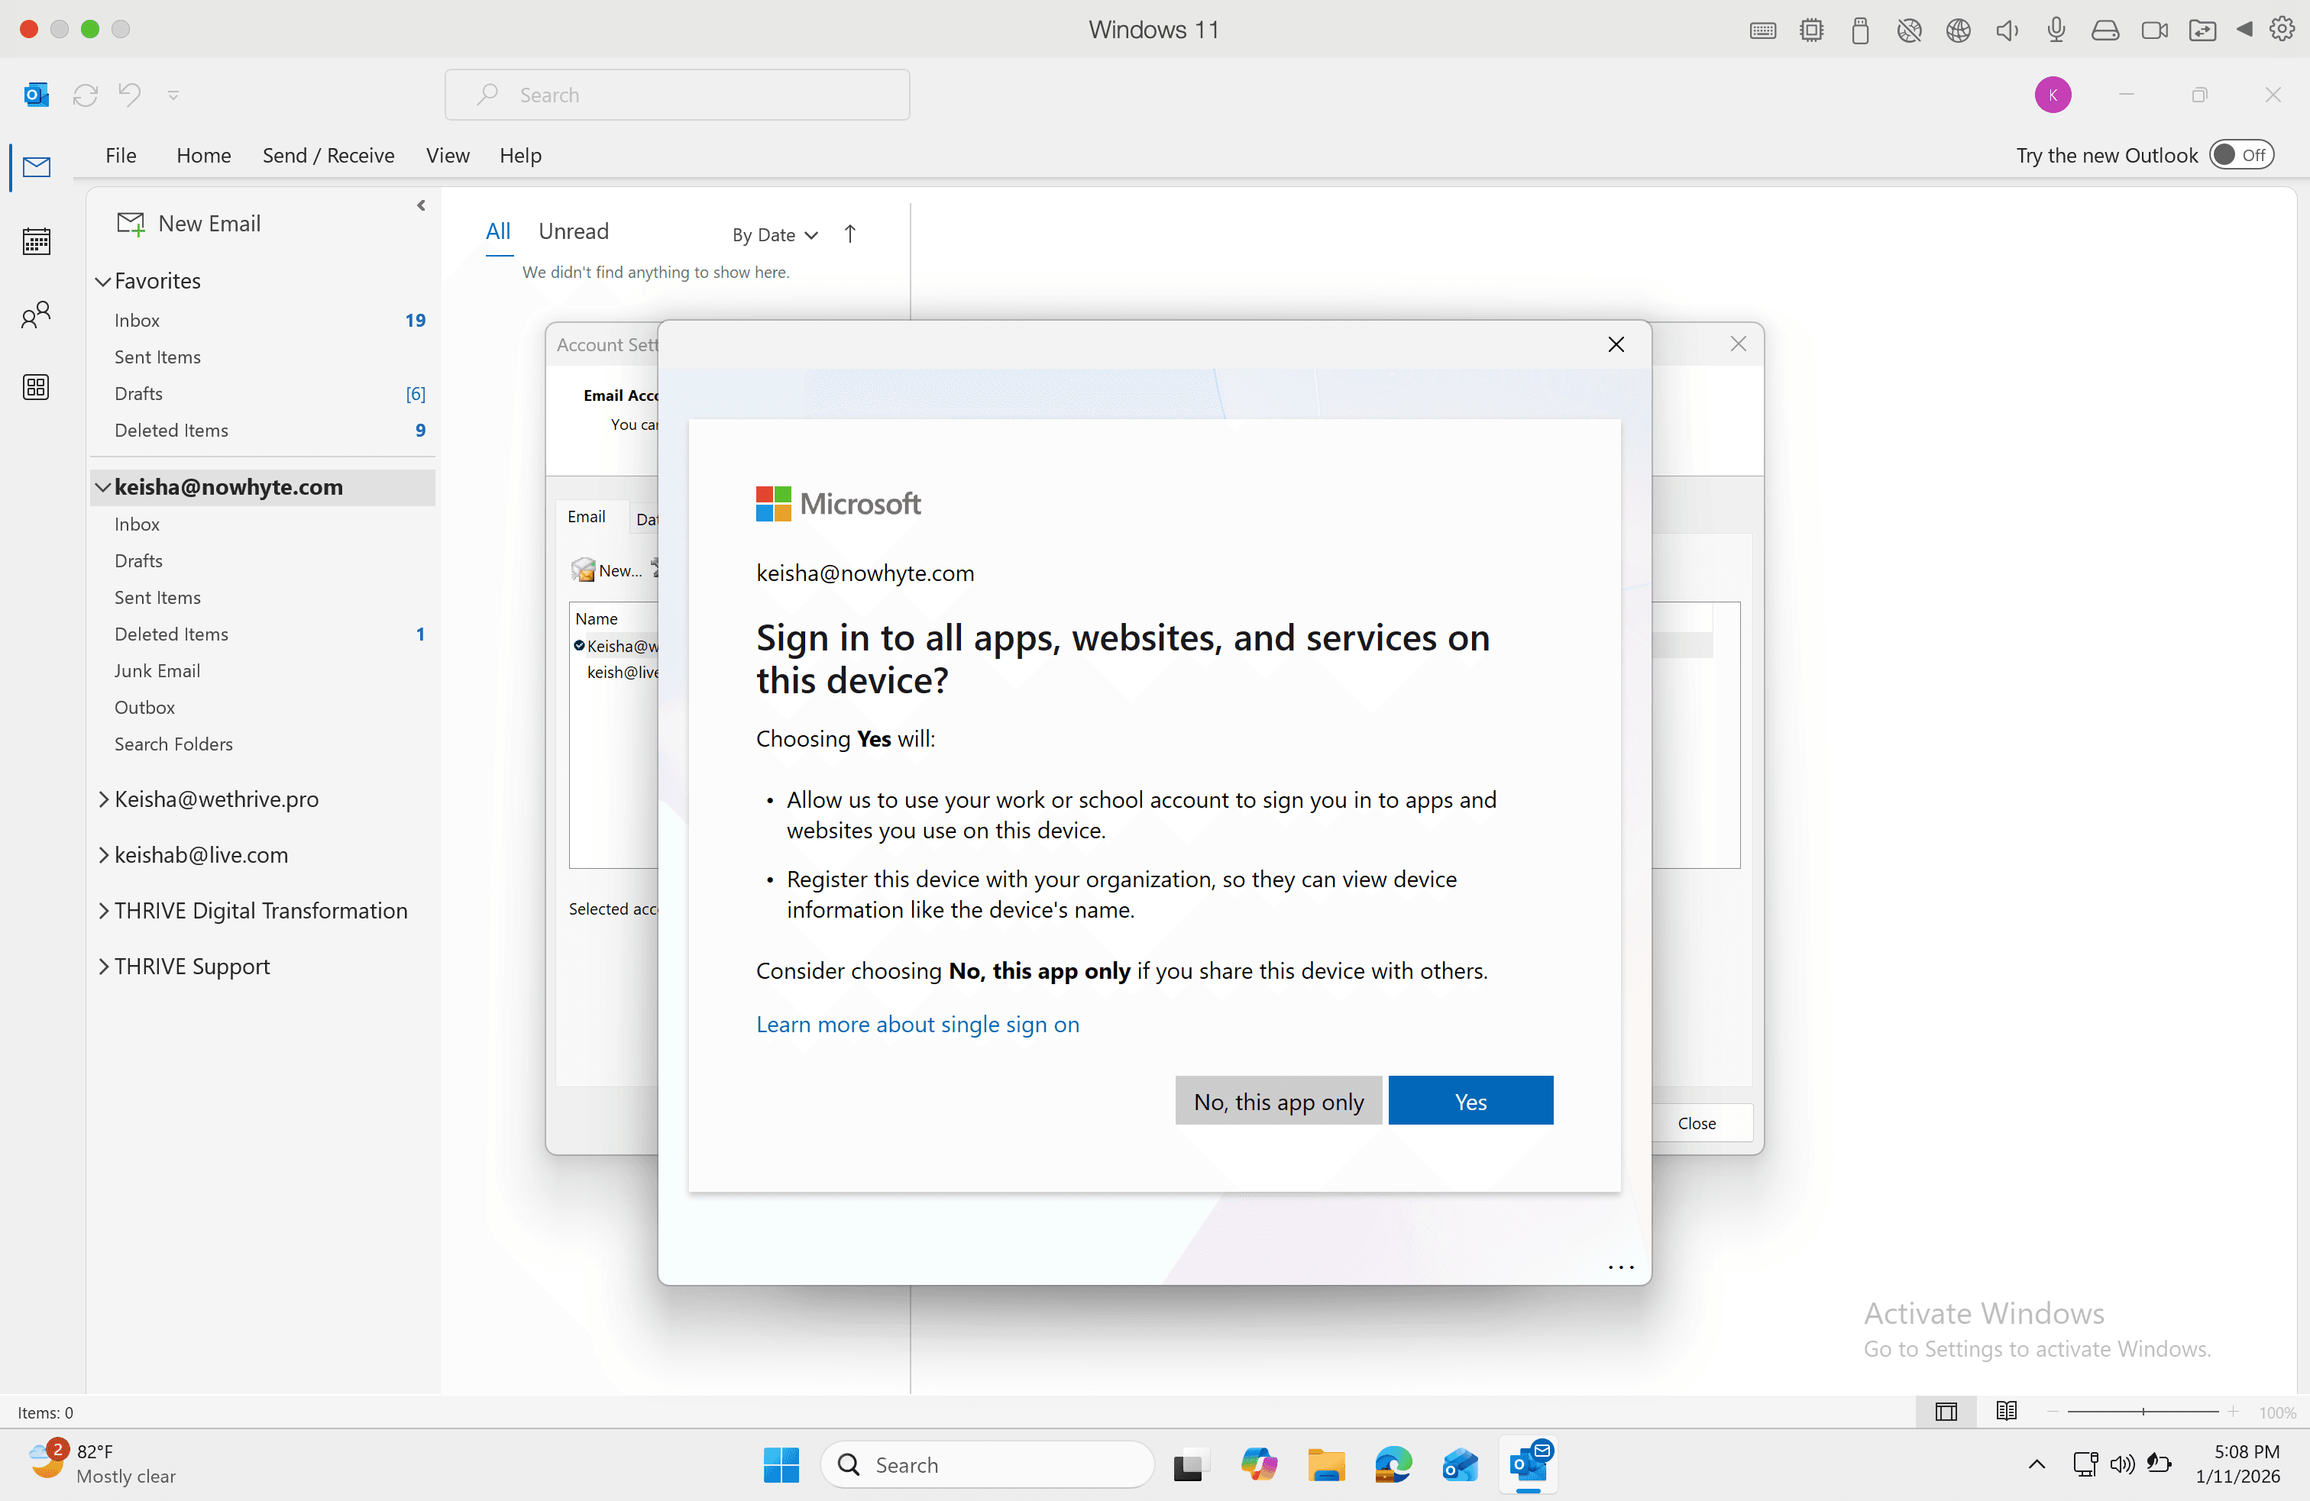Click Yes in the sign-in dialog

point(1470,1100)
